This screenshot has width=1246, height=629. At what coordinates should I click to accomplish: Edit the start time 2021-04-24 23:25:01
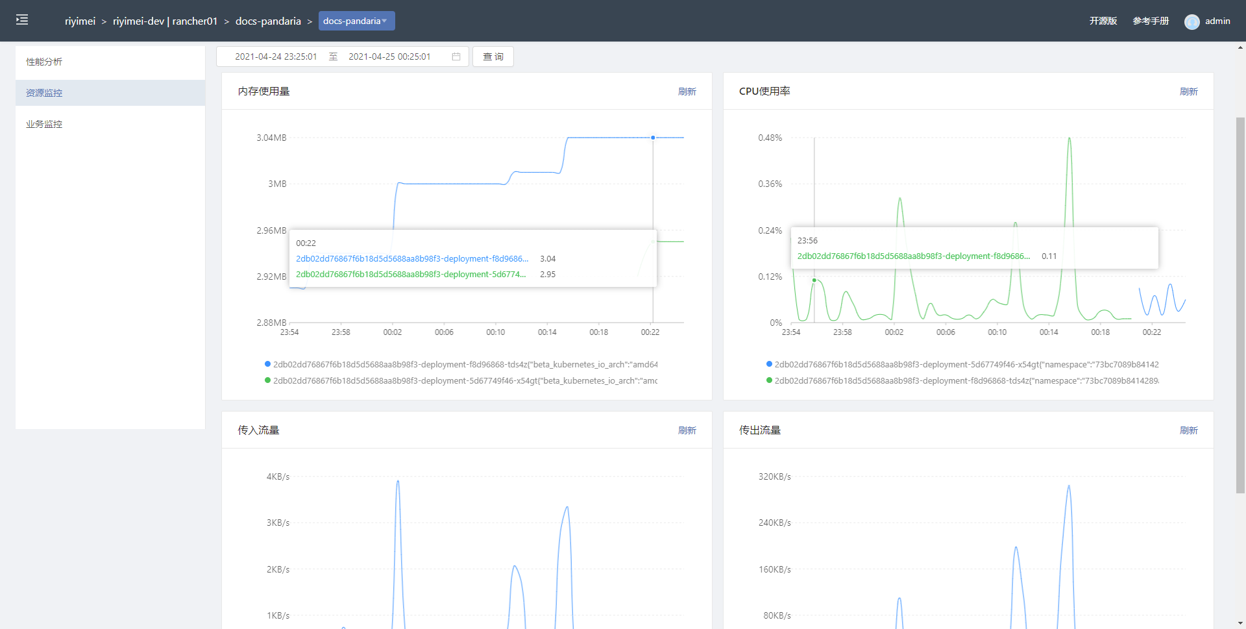pos(276,56)
